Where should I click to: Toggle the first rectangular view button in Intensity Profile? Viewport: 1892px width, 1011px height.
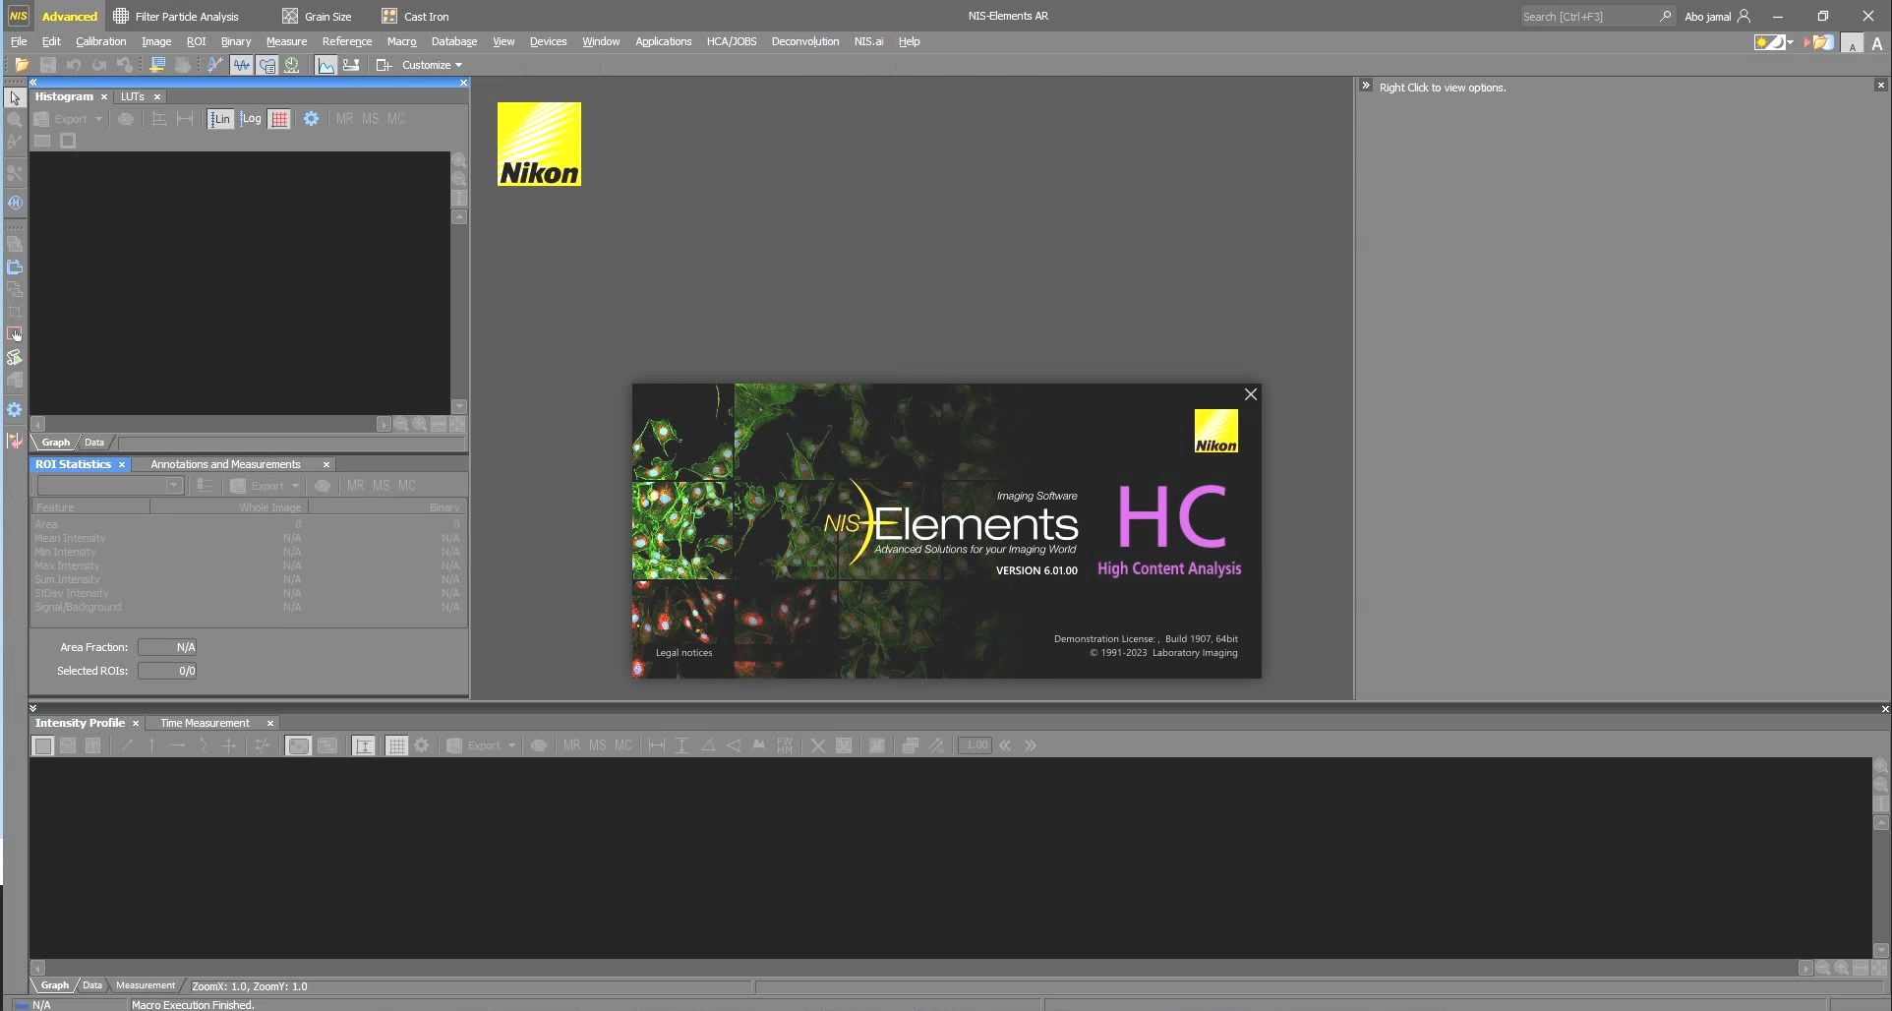[x=42, y=745]
